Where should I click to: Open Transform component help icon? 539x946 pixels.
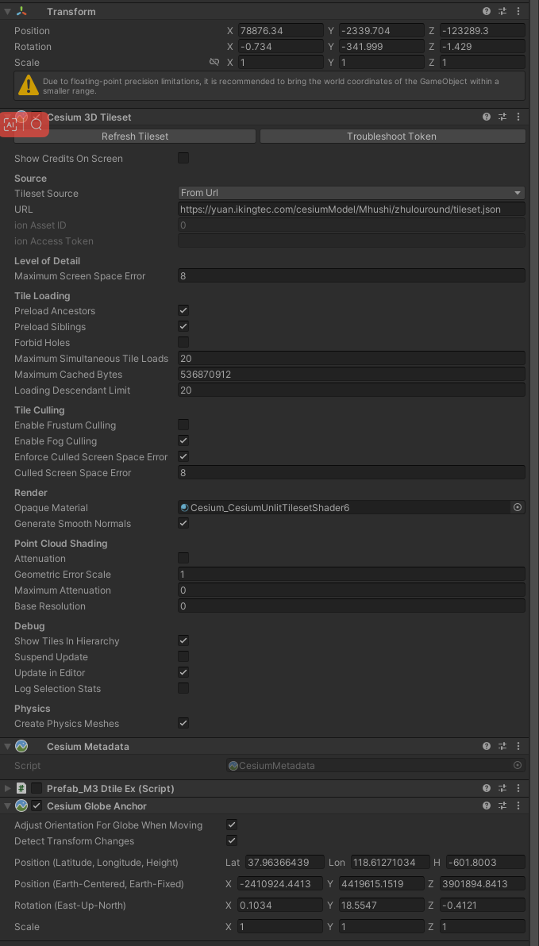[x=487, y=12]
